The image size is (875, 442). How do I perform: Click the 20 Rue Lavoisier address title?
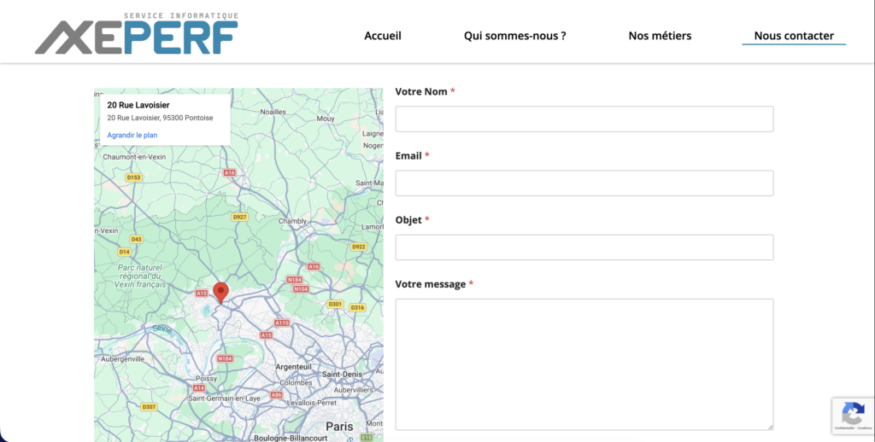pos(138,105)
